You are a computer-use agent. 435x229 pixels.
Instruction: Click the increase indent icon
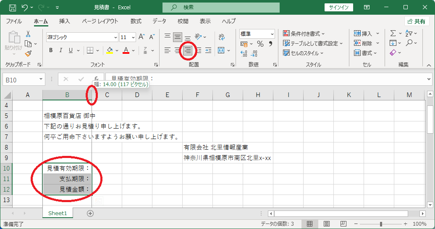point(208,50)
